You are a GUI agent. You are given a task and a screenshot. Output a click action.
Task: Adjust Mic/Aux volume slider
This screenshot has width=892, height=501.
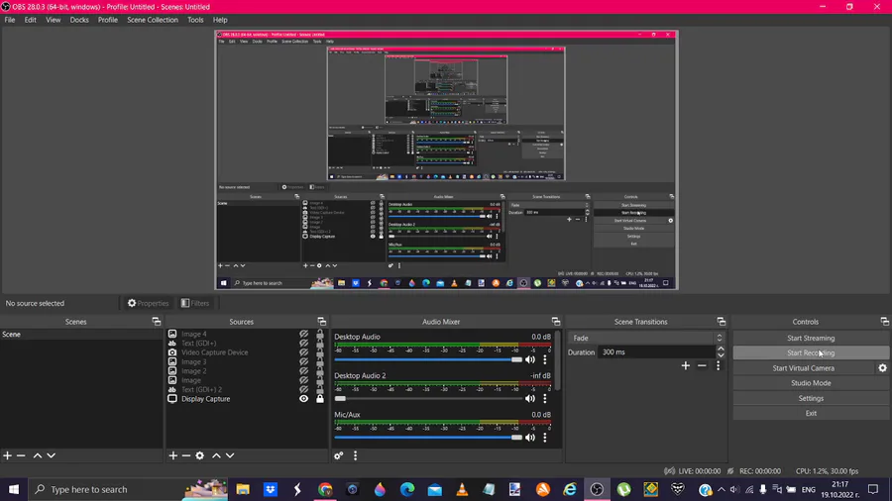click(428, 438)
